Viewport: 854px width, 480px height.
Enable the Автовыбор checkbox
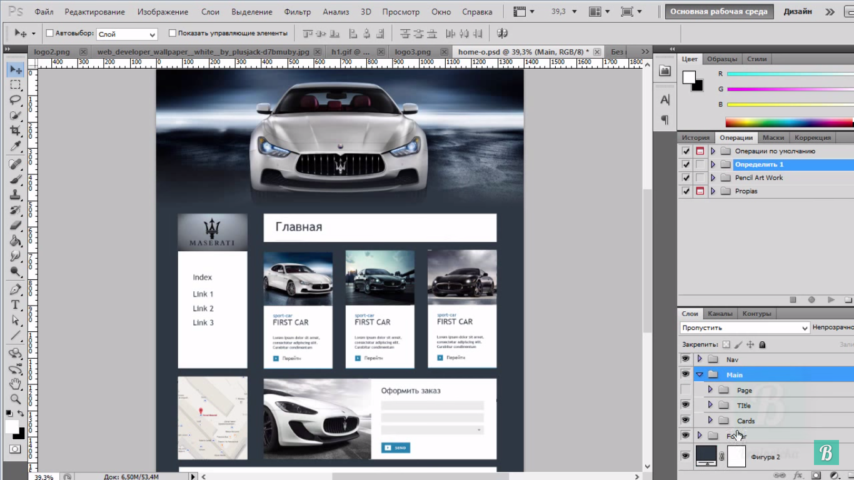click(50, 33)
